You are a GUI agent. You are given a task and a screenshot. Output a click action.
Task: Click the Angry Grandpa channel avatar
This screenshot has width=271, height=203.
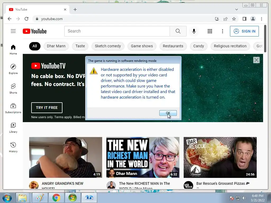(x=34, y=185)
